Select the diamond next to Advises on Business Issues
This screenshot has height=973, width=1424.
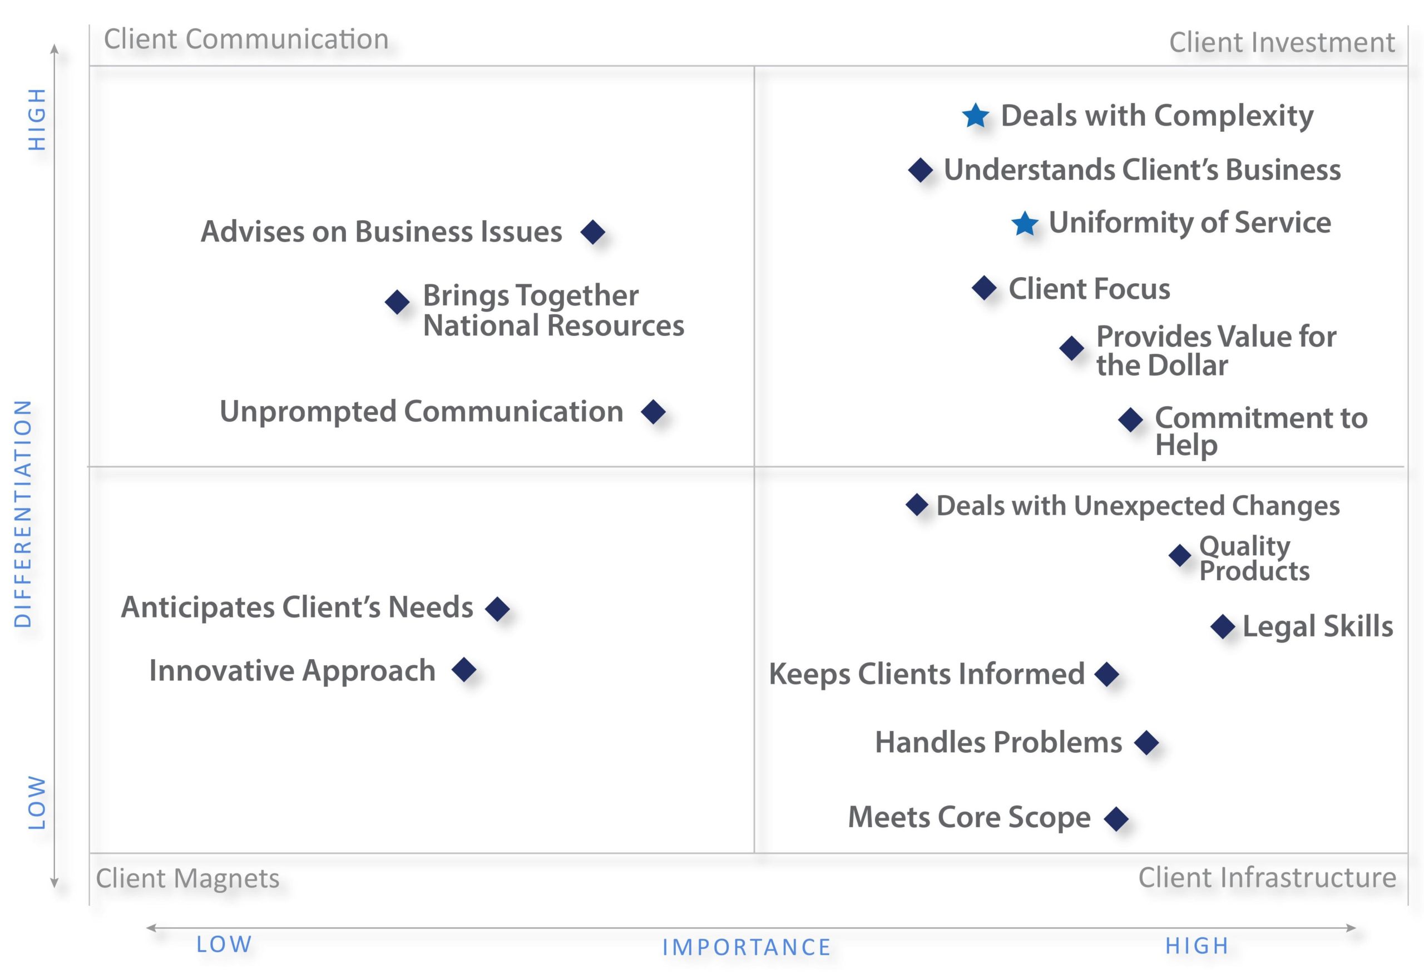592,232
